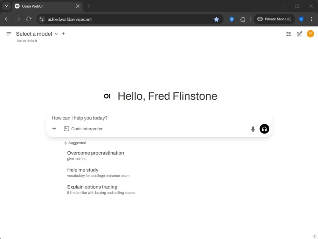
Task: Toggle the bookmark star
Action: tap(216, 19)
